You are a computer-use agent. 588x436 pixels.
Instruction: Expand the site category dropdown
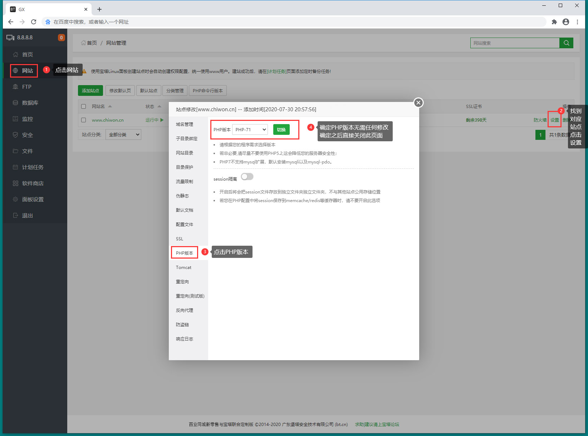click(123, 134)
